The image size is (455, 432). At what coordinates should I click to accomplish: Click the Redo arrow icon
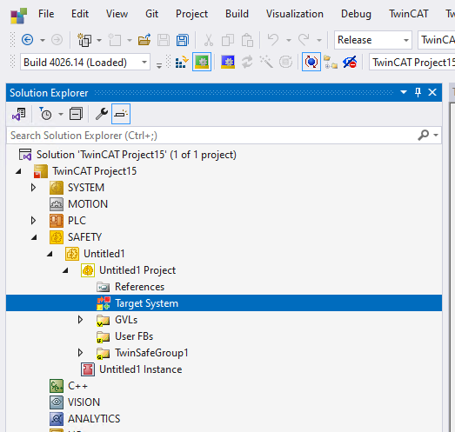click(x=304, y=39)
